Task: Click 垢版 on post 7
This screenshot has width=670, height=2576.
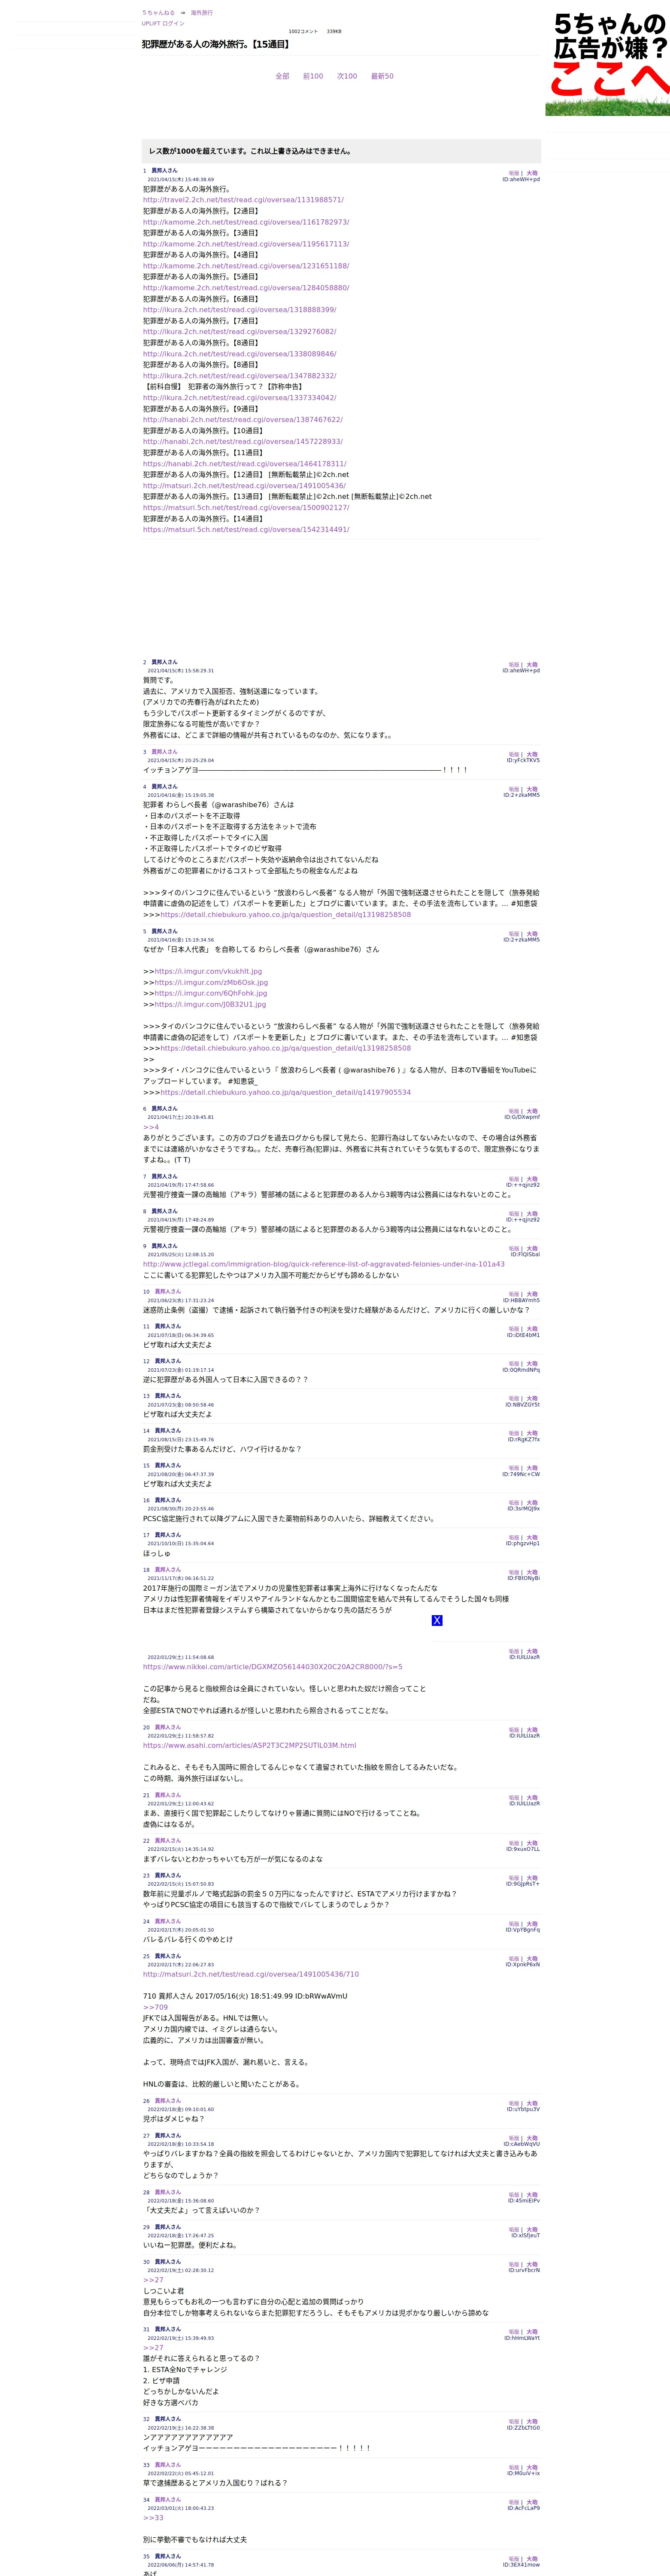Action: (514, 1180)
